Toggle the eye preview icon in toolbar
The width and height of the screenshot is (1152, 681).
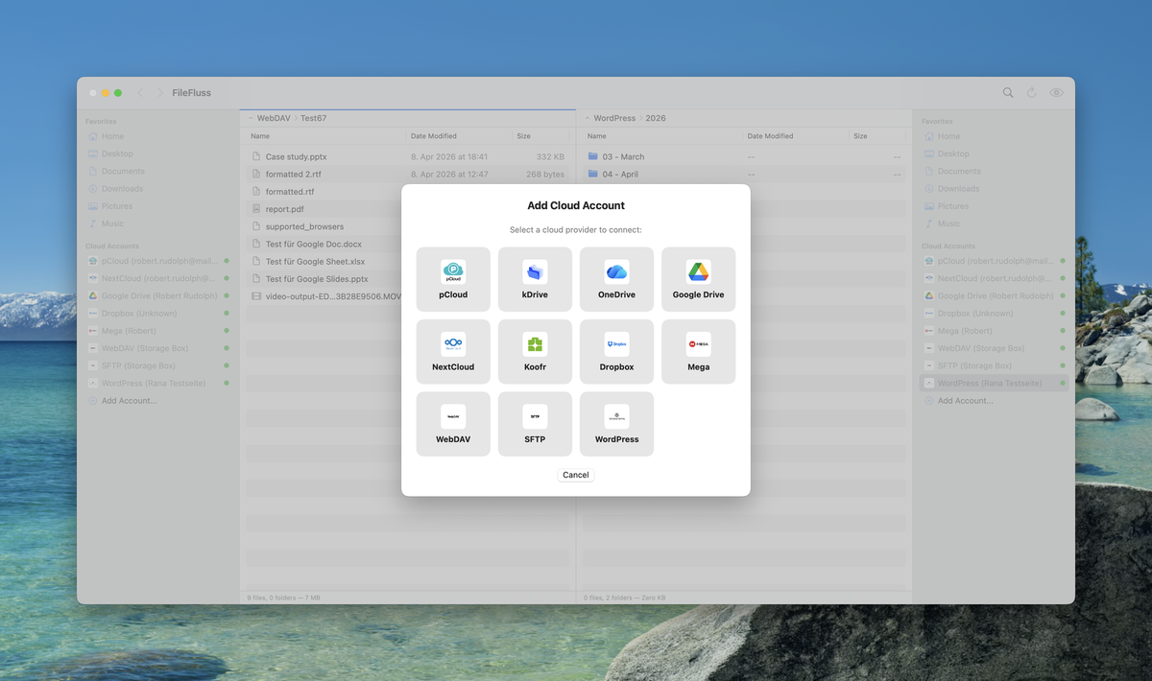1056,92
